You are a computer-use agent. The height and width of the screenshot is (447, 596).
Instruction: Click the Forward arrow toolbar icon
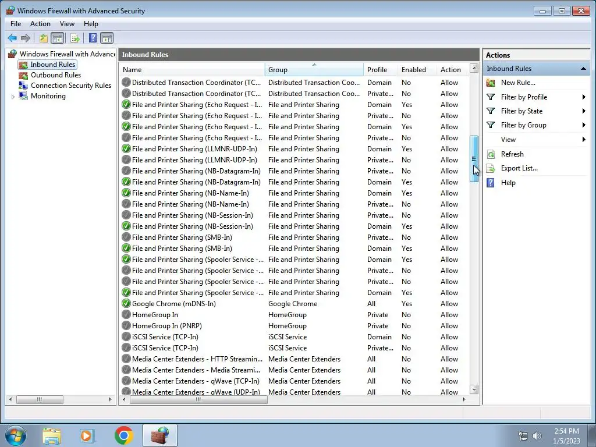26,38
